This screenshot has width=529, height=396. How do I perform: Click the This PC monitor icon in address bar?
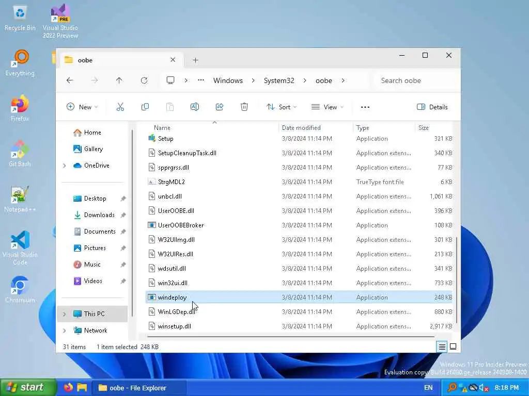170,80
